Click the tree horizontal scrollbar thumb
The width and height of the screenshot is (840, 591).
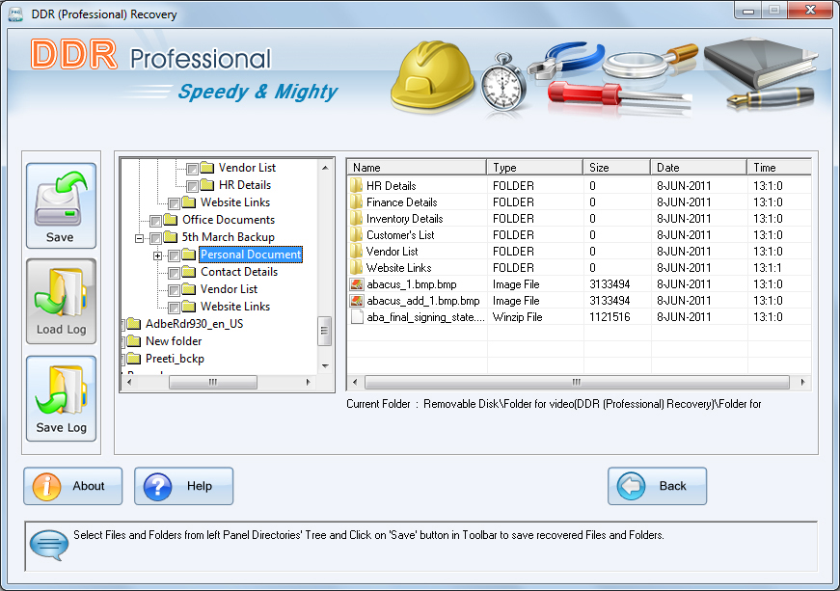(213, 382)
